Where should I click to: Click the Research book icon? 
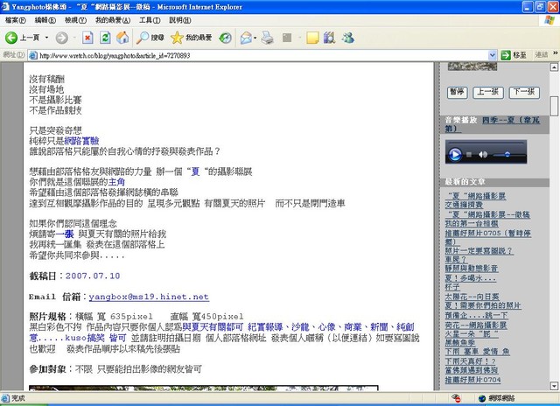click(x=329, y=38)
